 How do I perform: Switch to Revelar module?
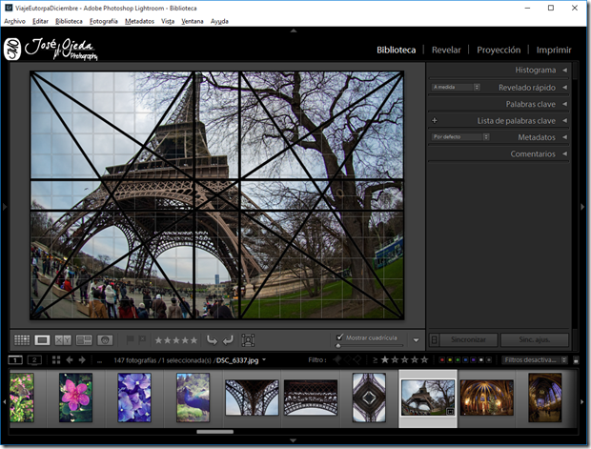(x=446, y=50)
